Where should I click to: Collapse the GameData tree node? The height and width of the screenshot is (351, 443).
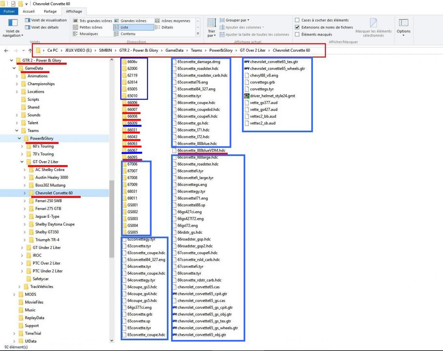pos(14,68)
